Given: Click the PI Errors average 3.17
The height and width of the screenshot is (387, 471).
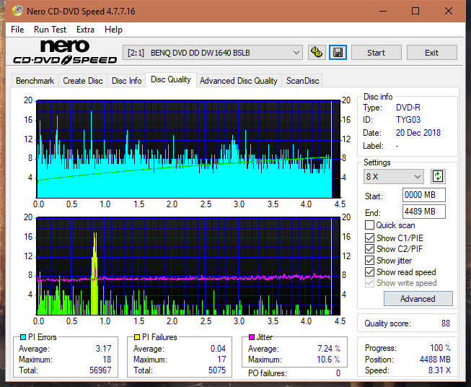Looking at the screenshot, I should 103,349.
